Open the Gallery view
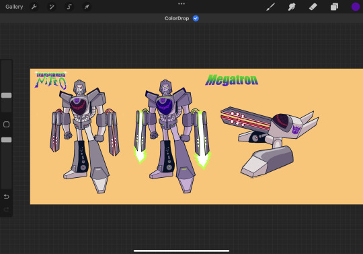The width and height of the screenshot is (363, 254). point(14,7)
